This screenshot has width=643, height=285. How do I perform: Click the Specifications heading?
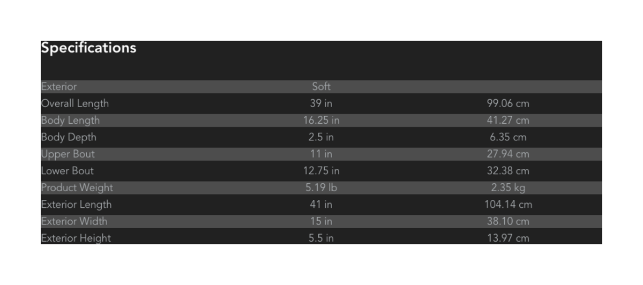point(89,48)
